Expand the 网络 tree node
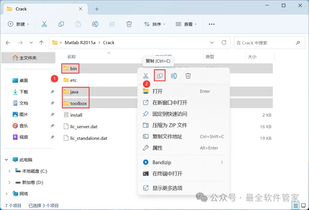Screen dimensions: 309x210 (x=7, y=194)
